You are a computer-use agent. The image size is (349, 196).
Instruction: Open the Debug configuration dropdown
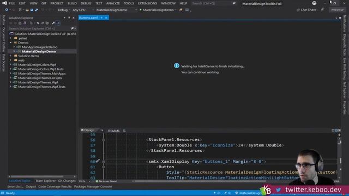(x=63, y=10)
